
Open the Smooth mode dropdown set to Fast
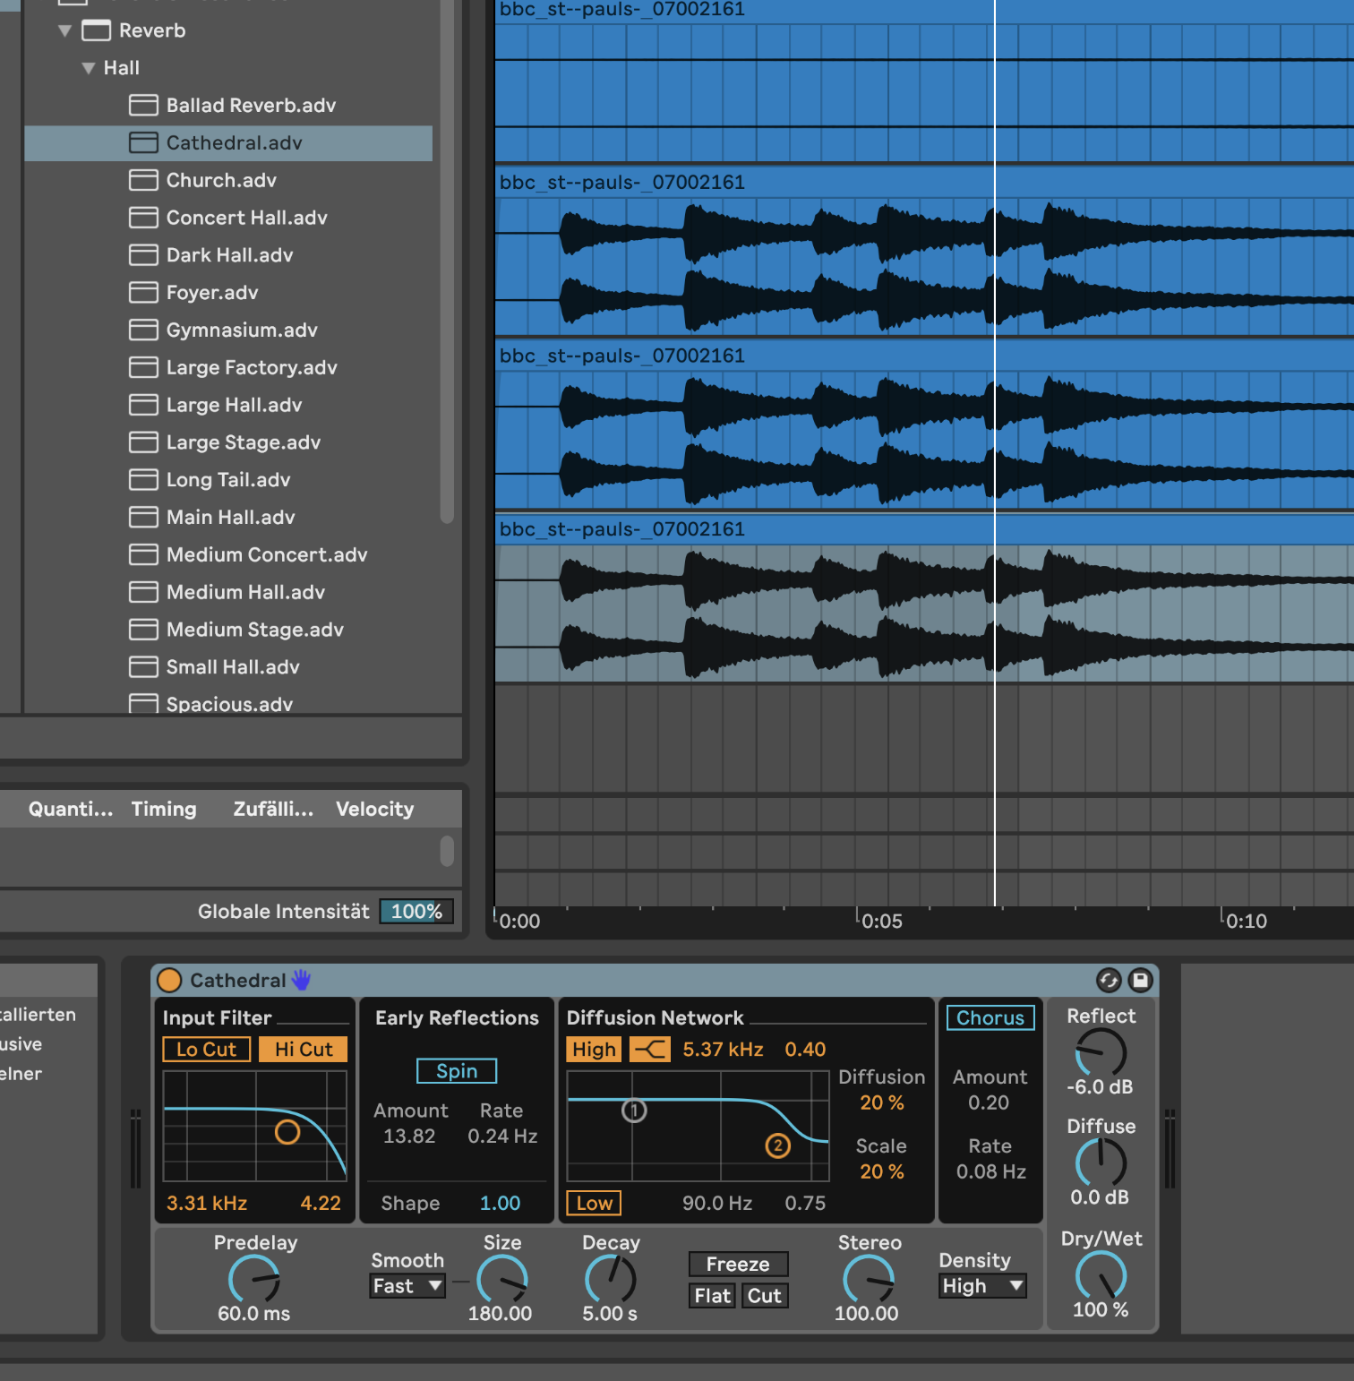(x=407, y=1286)
